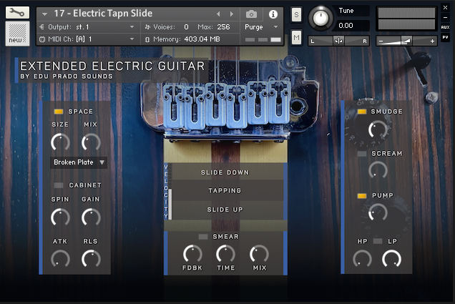455x304 pixels.
Task: Enable the SCREAM effect
Action: pos(362,154)
